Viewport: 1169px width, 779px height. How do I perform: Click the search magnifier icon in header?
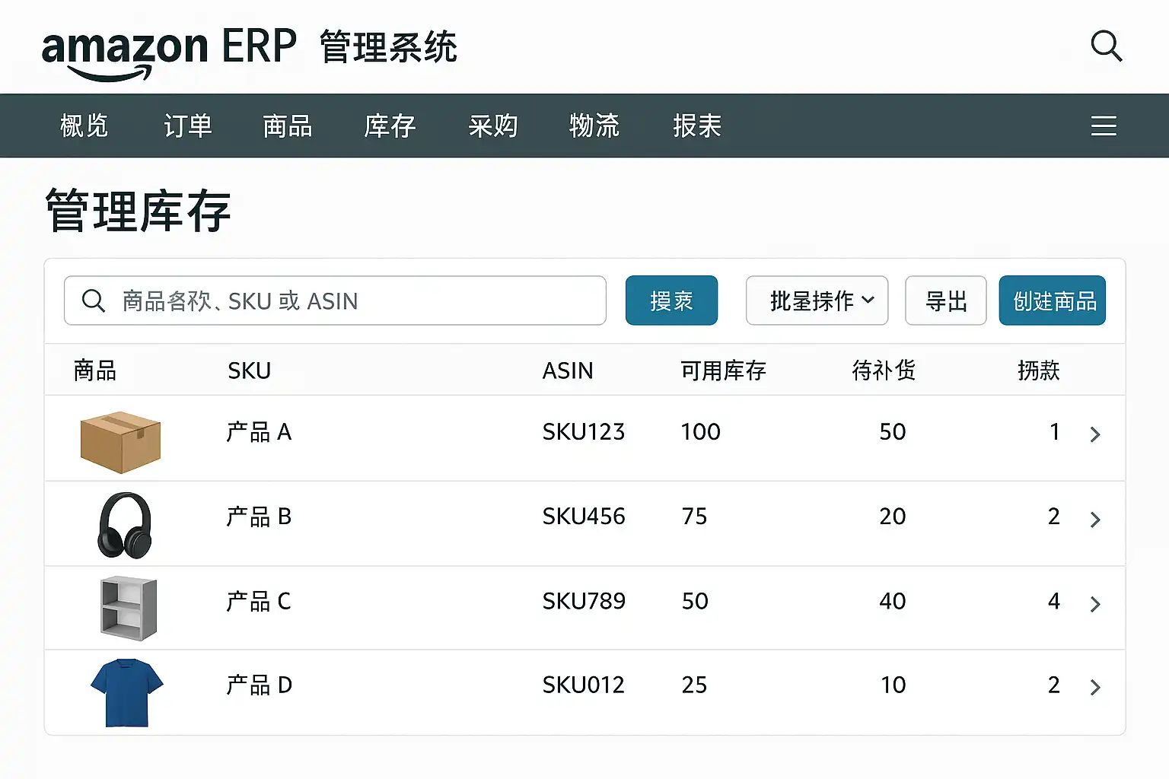[1106, 46]
